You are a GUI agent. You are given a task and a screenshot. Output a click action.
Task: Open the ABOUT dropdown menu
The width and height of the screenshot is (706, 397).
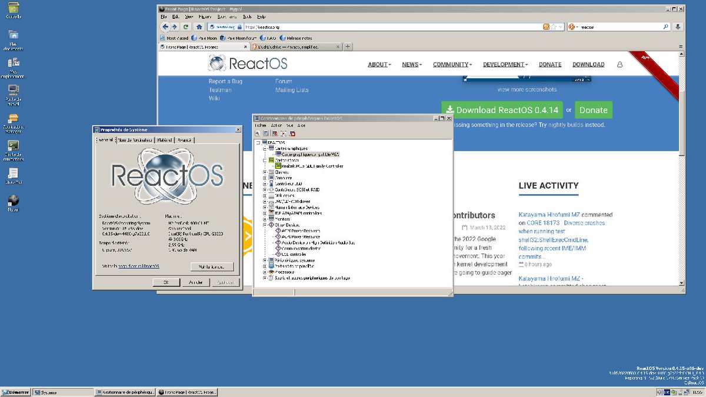(x=379, y=65)
